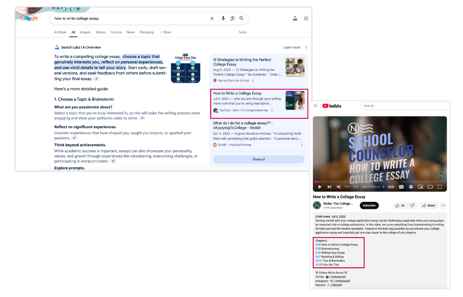Clear the Google search box text

click(212, 18)
